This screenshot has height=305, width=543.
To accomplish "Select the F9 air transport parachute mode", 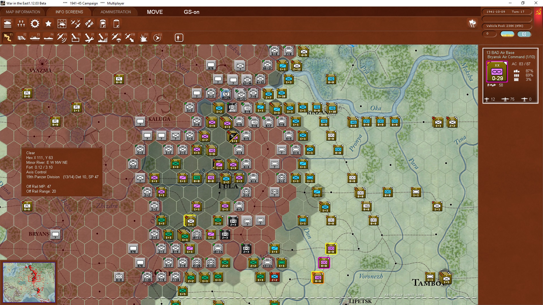I will tap(116, 38).
